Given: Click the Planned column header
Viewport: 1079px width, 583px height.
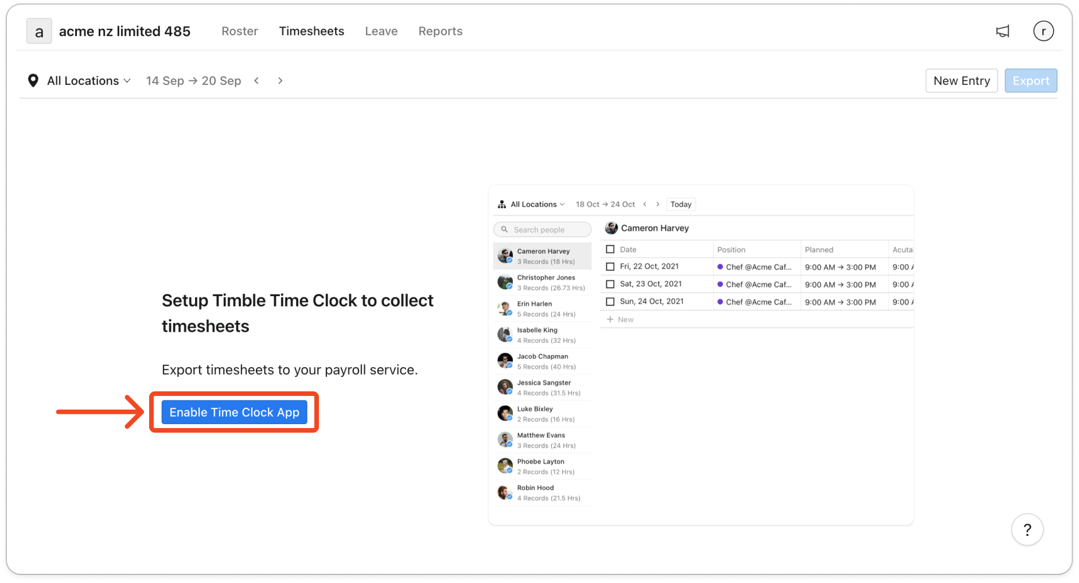Looking at the screenshot, I should [819, 250].
